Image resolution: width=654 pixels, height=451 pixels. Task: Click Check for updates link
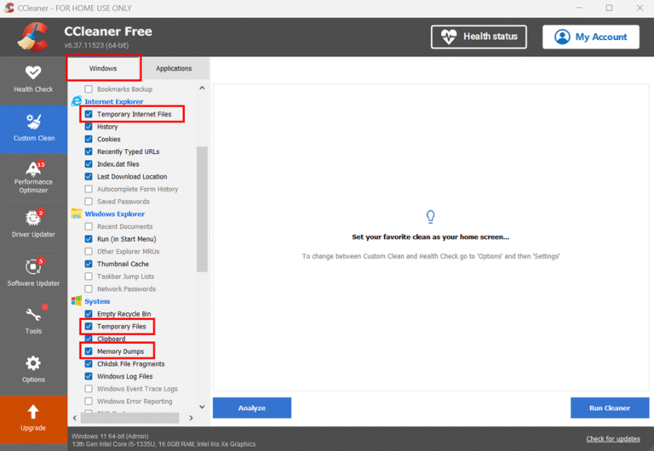point(613,438)
